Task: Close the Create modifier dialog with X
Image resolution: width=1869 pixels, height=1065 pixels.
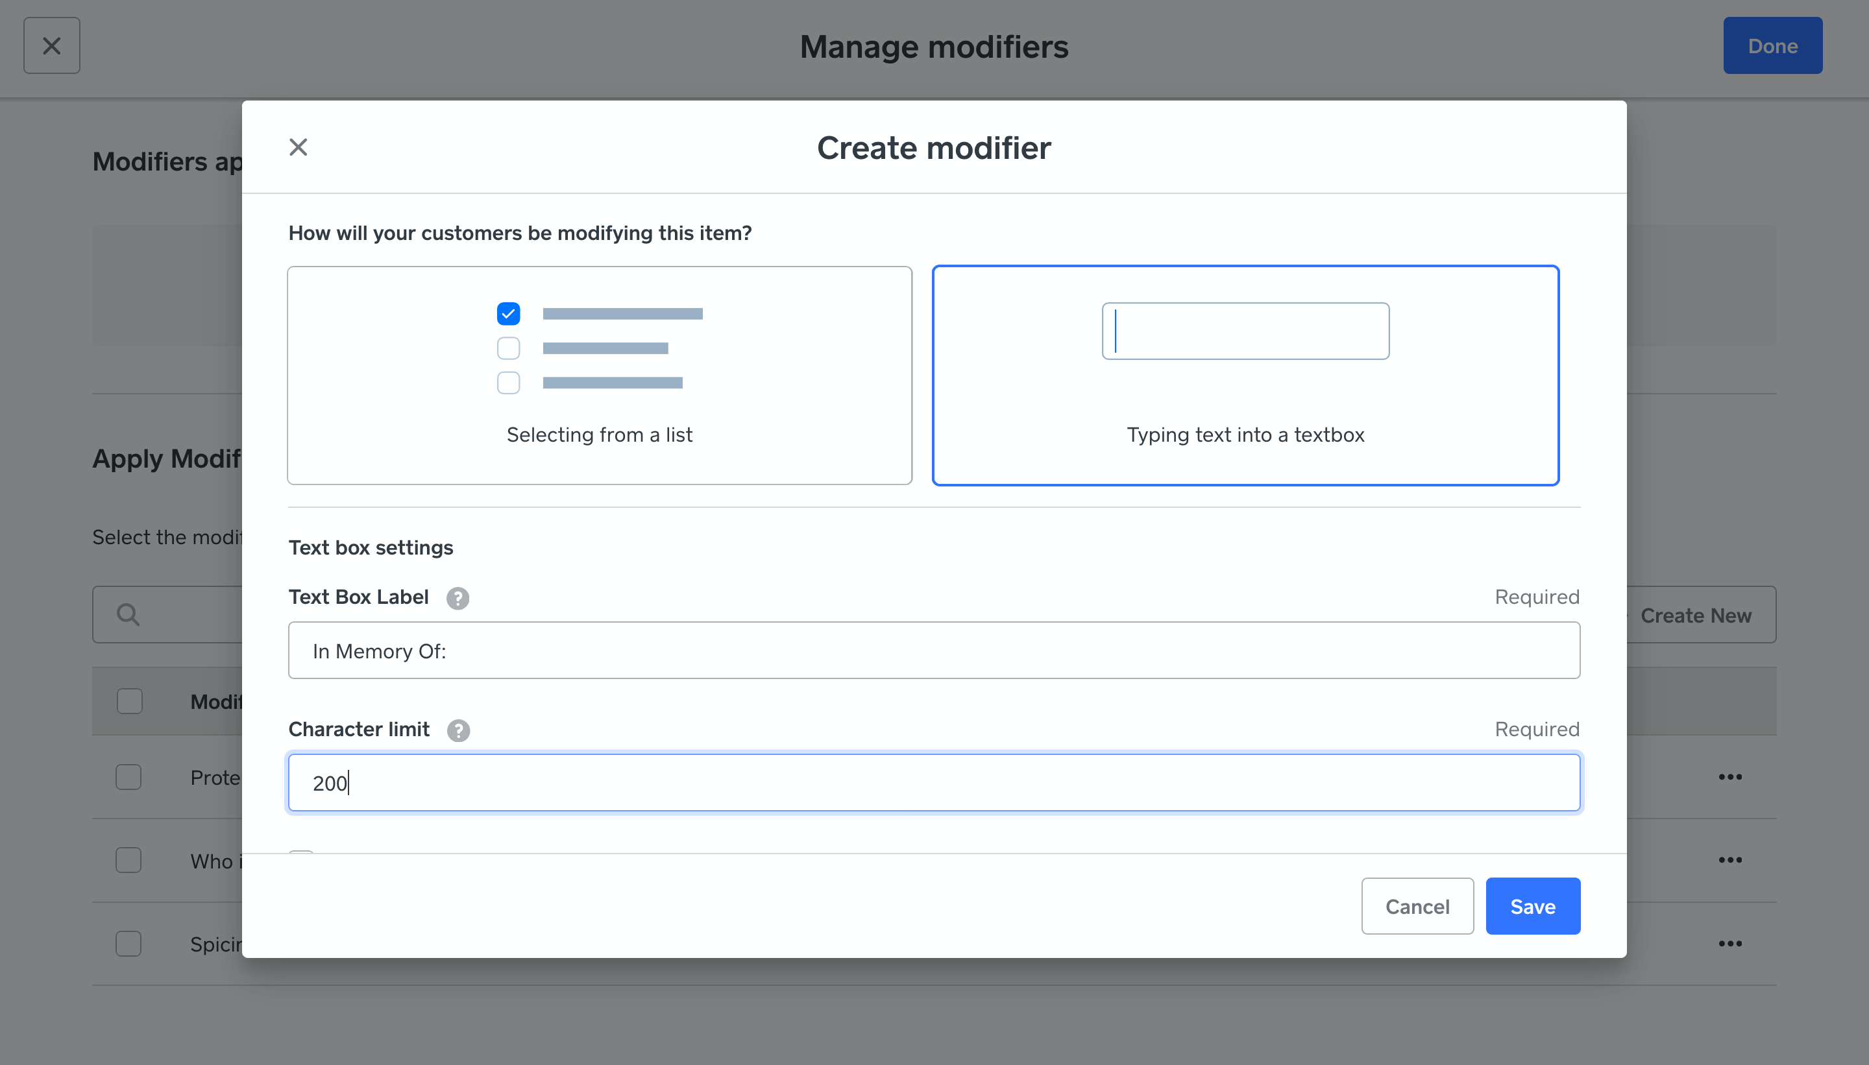Action: pos(298,147)
